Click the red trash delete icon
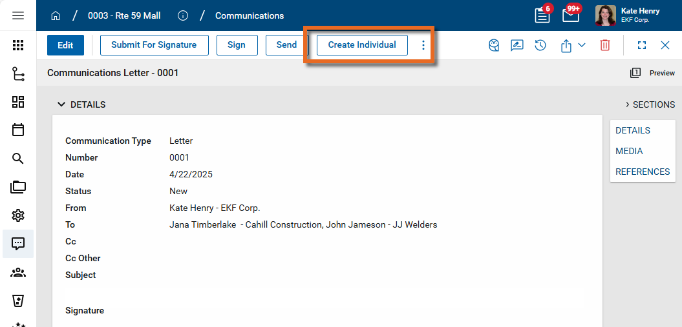The image size is (682, 327). [x=605, y=45]
